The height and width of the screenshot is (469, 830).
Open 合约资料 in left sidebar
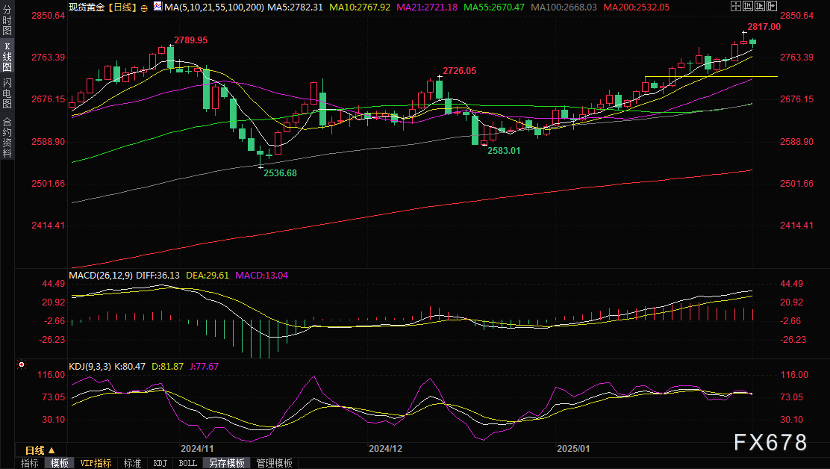click(7, 137)
